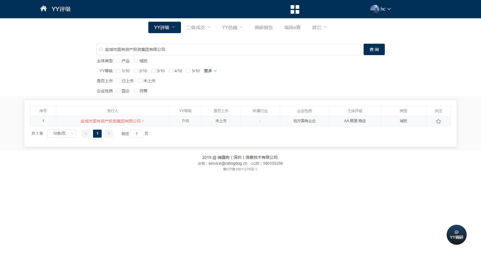Open the YY估值 menu
This screenshot has width=481, height=259.
232,27
